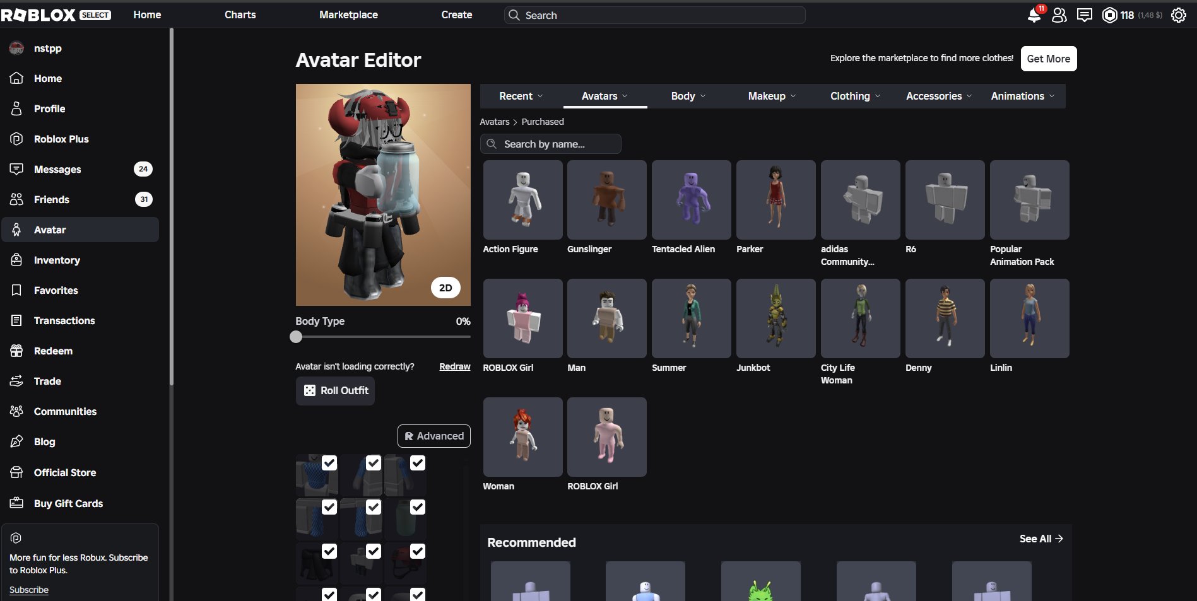This screenshot has width=1197, height=601.
Task: Expand the Recent dropdown tab
Action: coord(521,96)
